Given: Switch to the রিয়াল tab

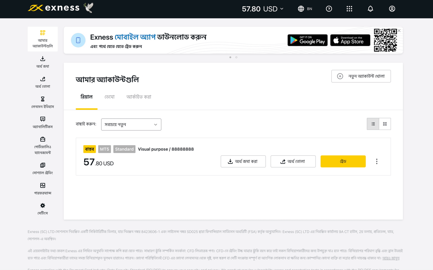Looking at the screenshot, I should click(87, 97).
